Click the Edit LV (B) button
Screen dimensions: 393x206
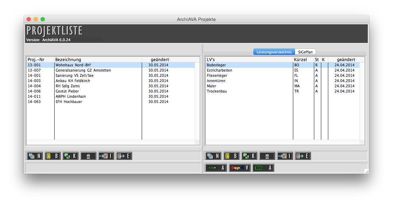click(x=231, y=156)
